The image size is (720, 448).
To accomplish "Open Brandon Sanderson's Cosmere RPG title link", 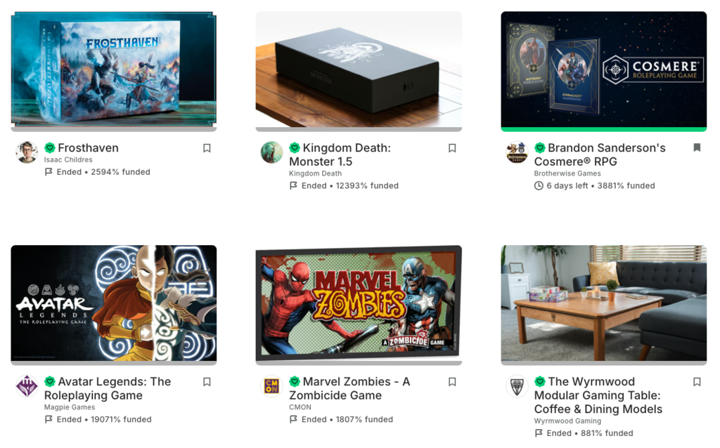I will 600,154.
